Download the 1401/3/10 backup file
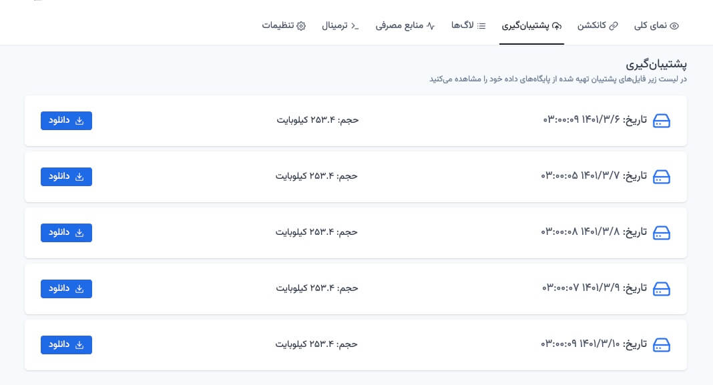This screenshot has width=713, height=385. [x=66, y=344]
